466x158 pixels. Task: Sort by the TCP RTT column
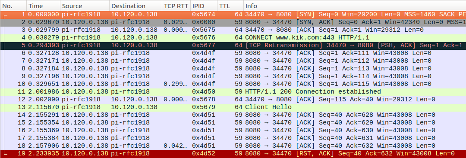pos(176,6)
